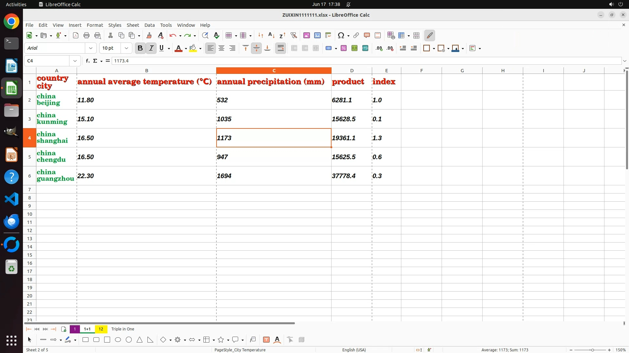Select the Ellipse shape tool
The height and width of the screenshot is (353, 629).
pos(118,340)
